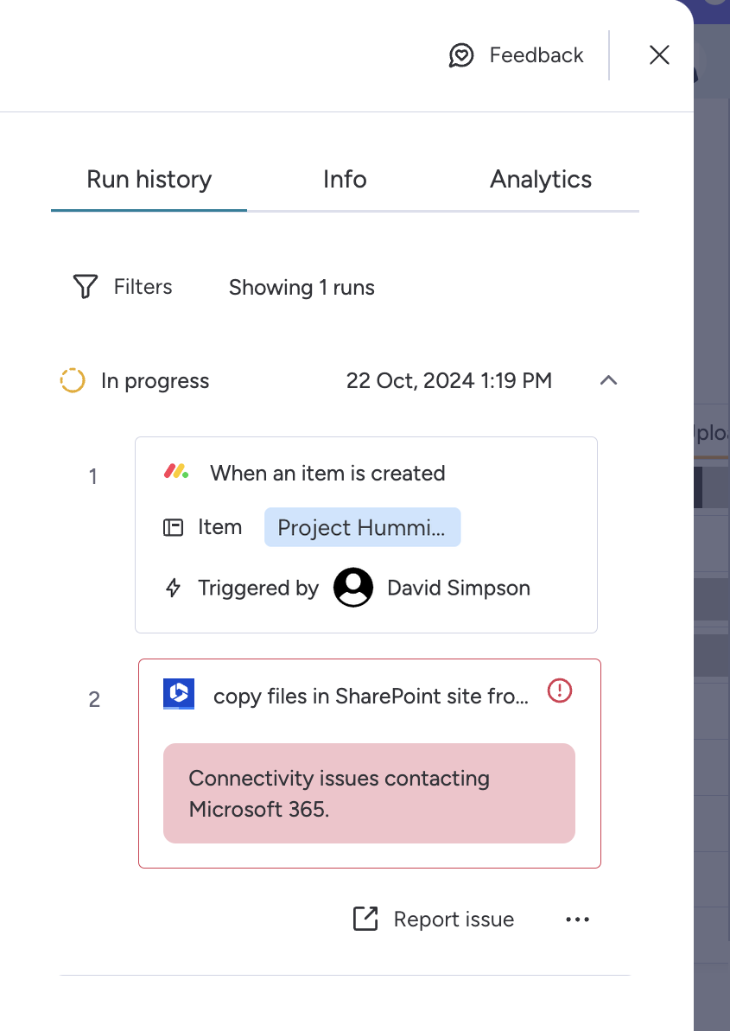Screen dimensions: 730x1031
Task: Collapse the run details chevron
Action: point(609,380)
